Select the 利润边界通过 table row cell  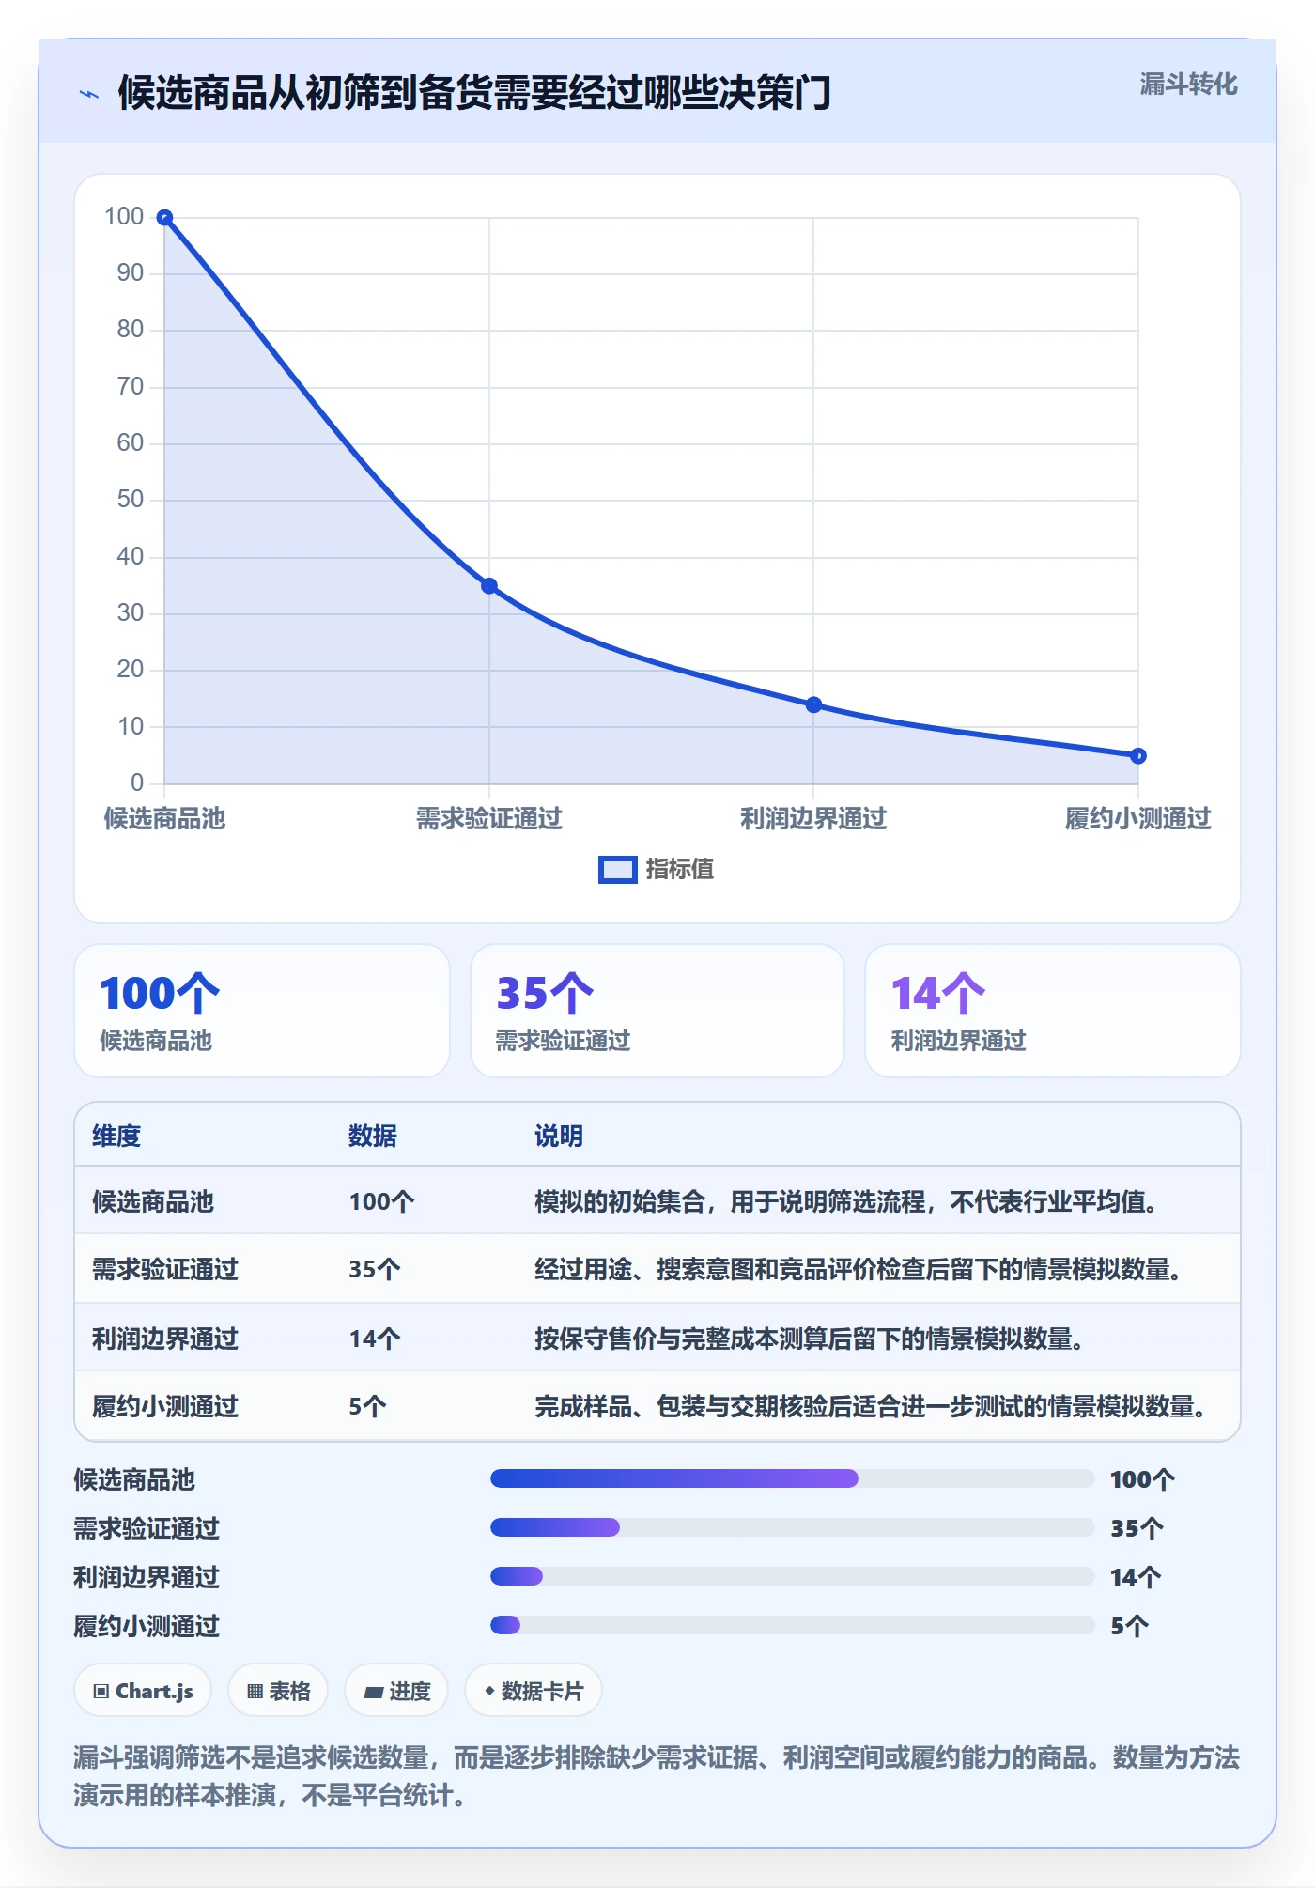click(165, 1339)
